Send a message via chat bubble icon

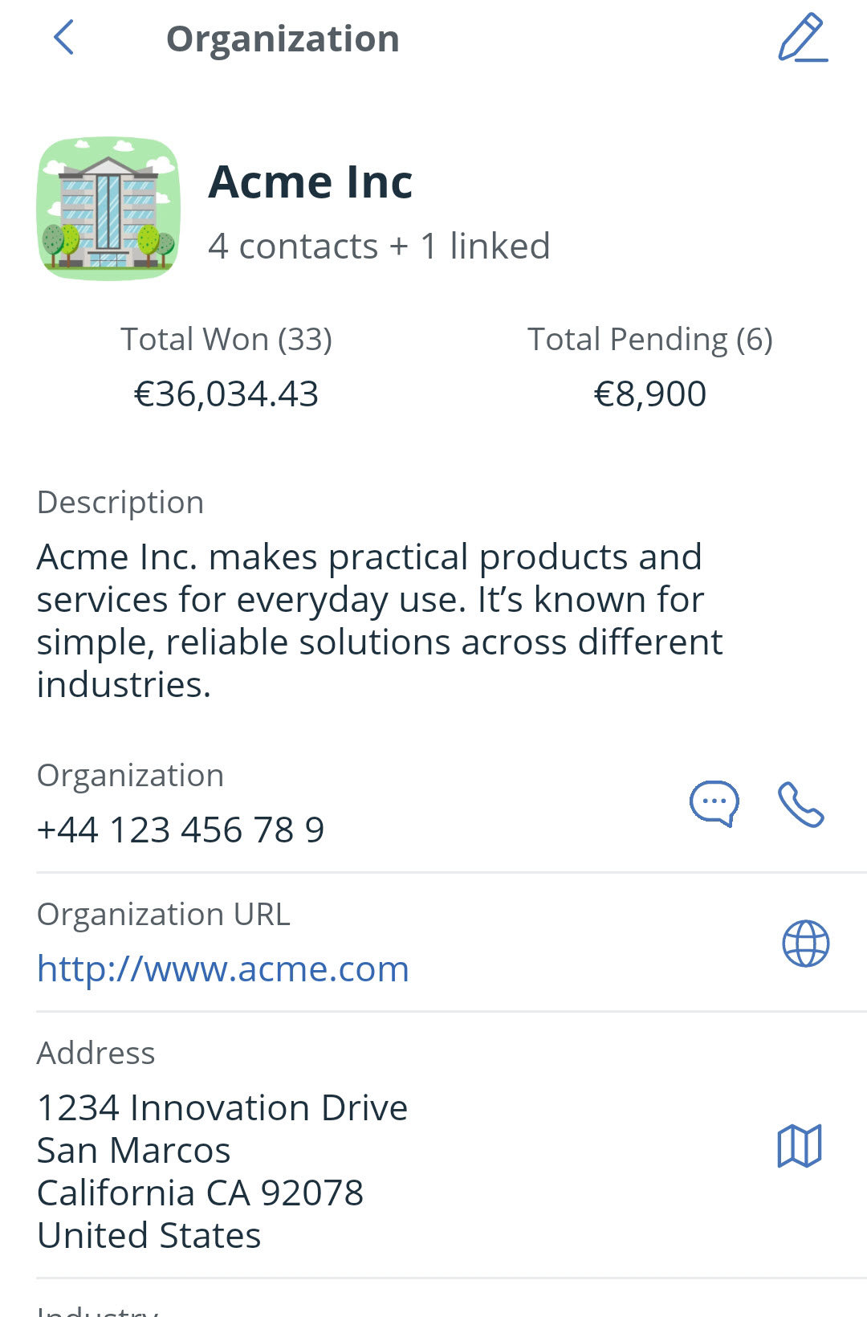(714, 804)
